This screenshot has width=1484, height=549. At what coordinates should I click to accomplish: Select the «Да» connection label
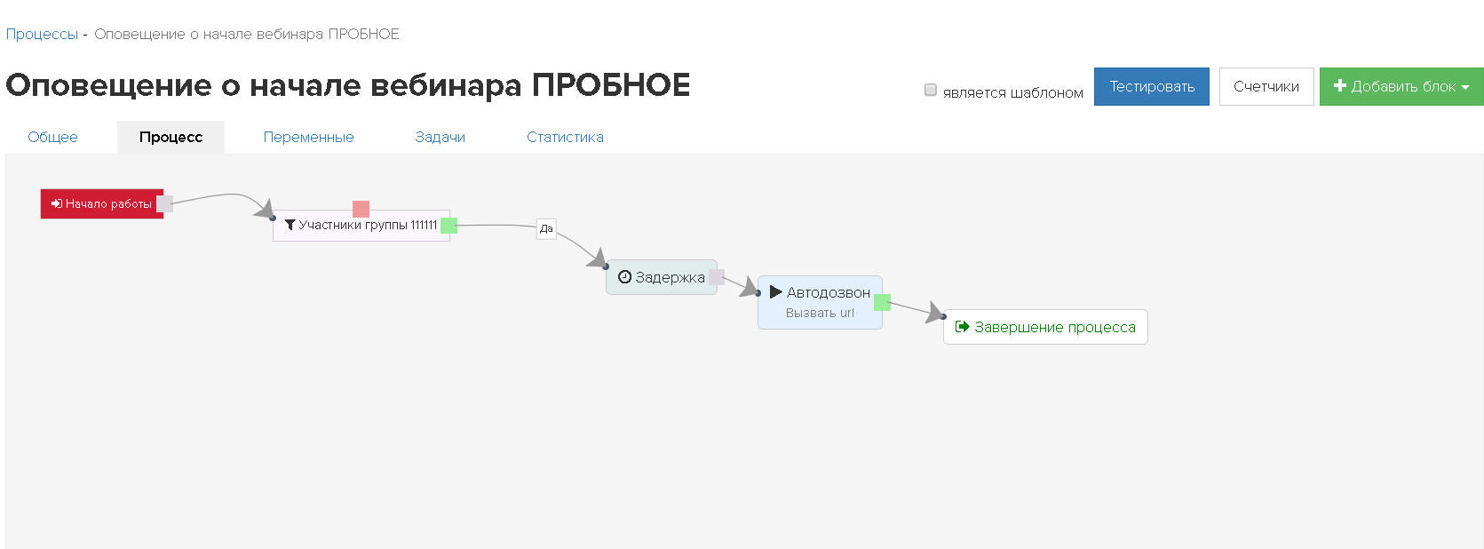tap(546, 229)
